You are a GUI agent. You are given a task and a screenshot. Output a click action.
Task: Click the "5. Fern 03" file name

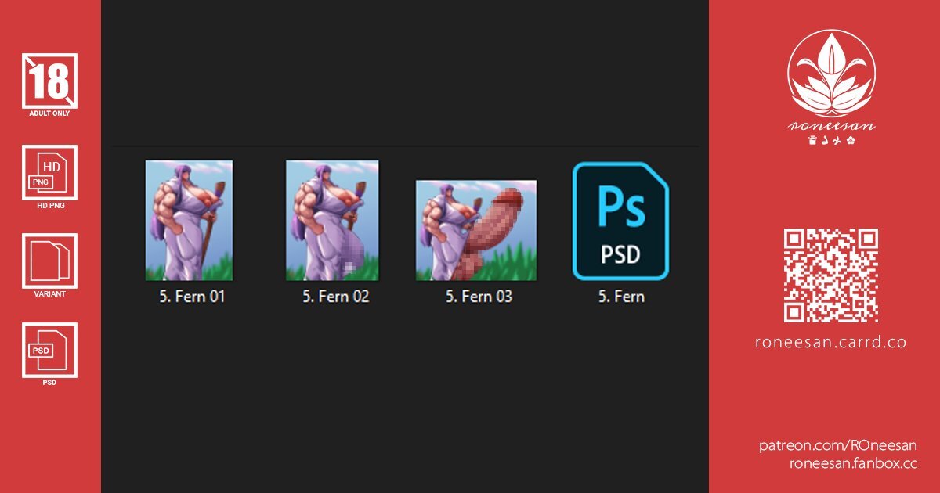[x=479, y=297]
